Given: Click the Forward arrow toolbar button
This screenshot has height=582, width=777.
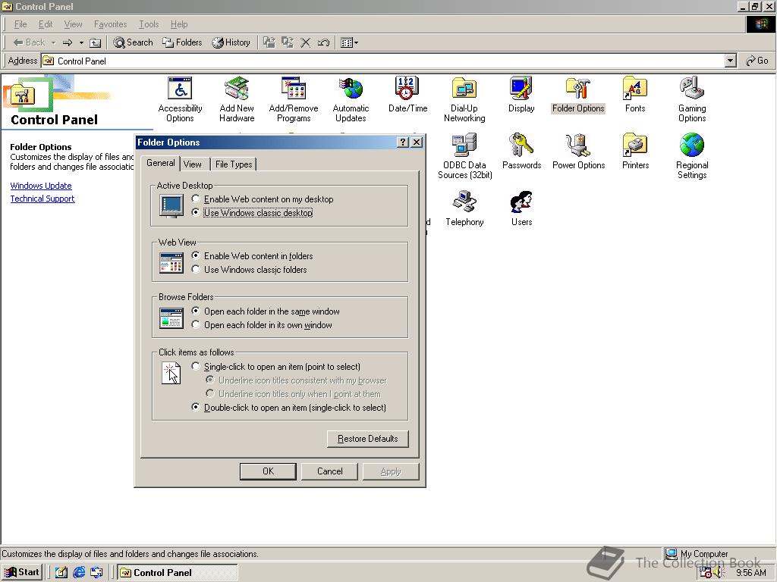Looking at the screenshot, I should (x=68, y=42).
